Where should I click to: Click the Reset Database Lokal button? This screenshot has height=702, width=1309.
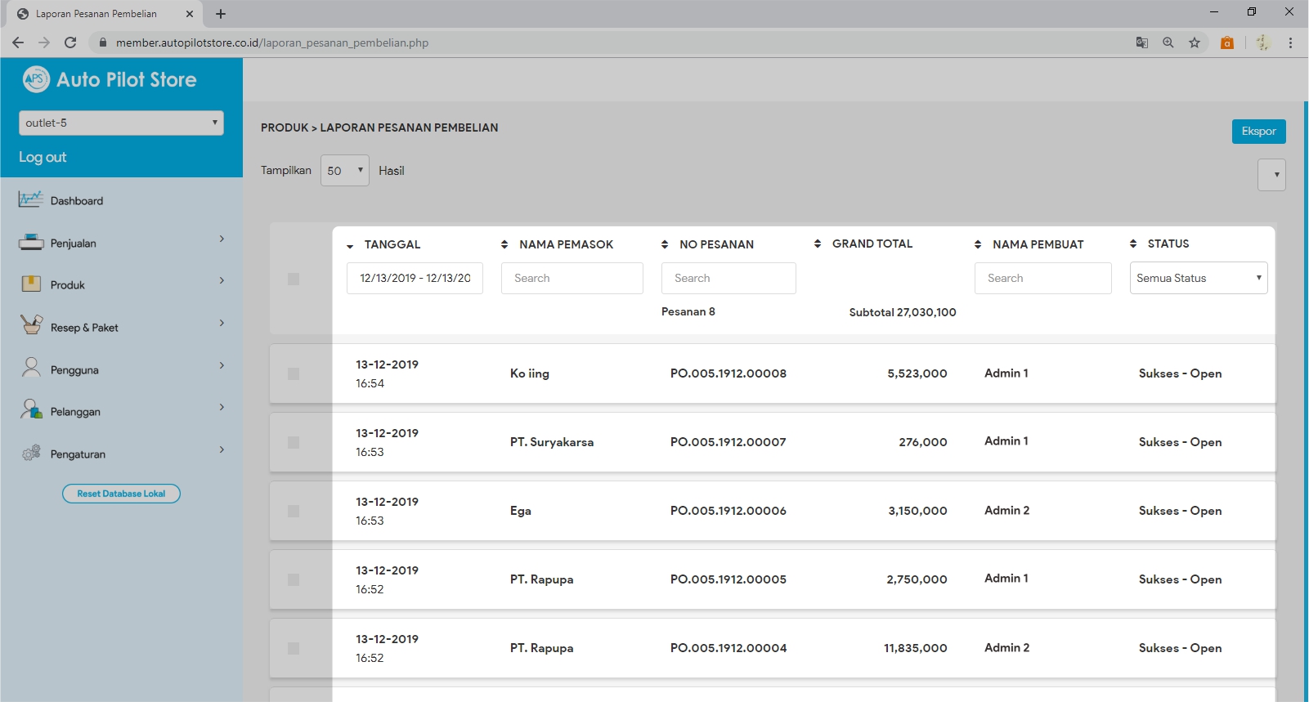pyautogui.click(x=121, y=494)
